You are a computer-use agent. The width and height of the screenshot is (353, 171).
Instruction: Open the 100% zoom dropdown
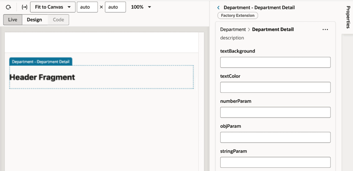[x=141, y=7]
